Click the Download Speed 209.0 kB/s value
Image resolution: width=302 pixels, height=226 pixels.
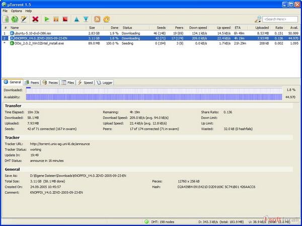coord(149,118)
